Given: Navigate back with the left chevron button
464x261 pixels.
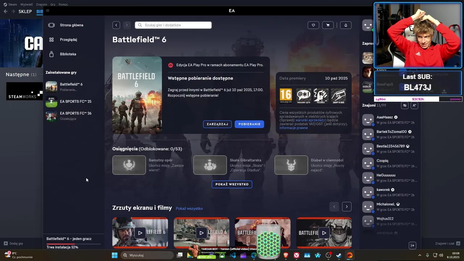Looking at the screenshot, I should [x=116, y=25].
